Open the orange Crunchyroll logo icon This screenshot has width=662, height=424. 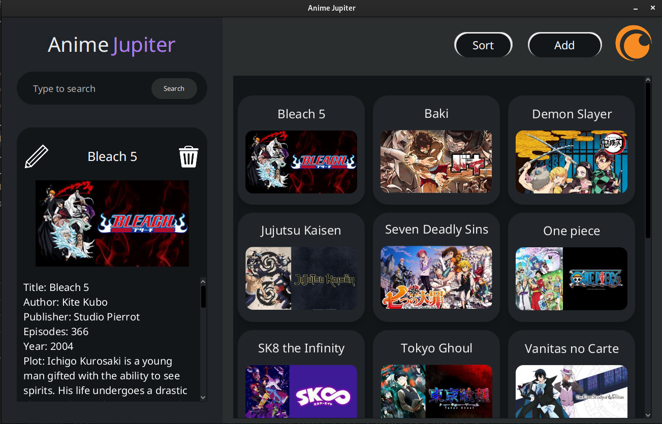633,44
